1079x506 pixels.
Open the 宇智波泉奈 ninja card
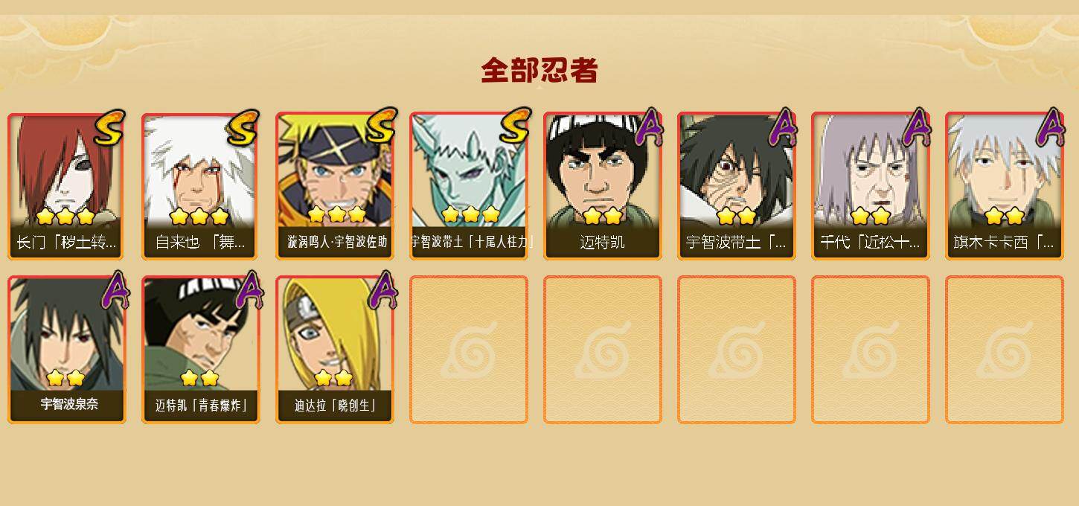[x=67, y=350]
